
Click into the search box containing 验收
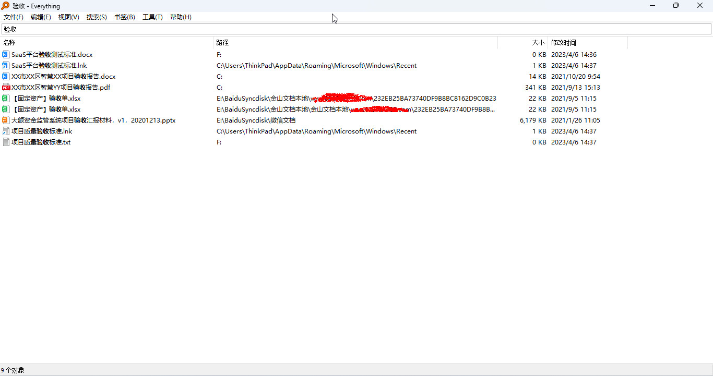coord(356,29)
